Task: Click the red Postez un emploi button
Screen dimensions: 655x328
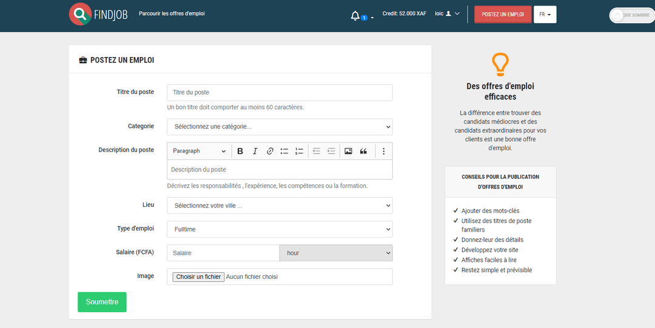Action: tap(502, 15)
